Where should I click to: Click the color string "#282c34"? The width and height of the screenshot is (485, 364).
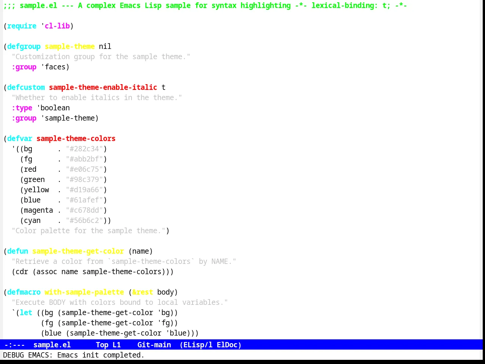84,149
